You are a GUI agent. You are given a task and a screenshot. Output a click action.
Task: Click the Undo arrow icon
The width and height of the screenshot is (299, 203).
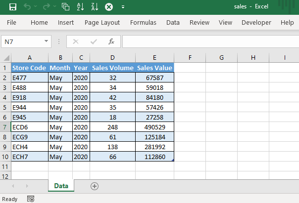(28, 7)
